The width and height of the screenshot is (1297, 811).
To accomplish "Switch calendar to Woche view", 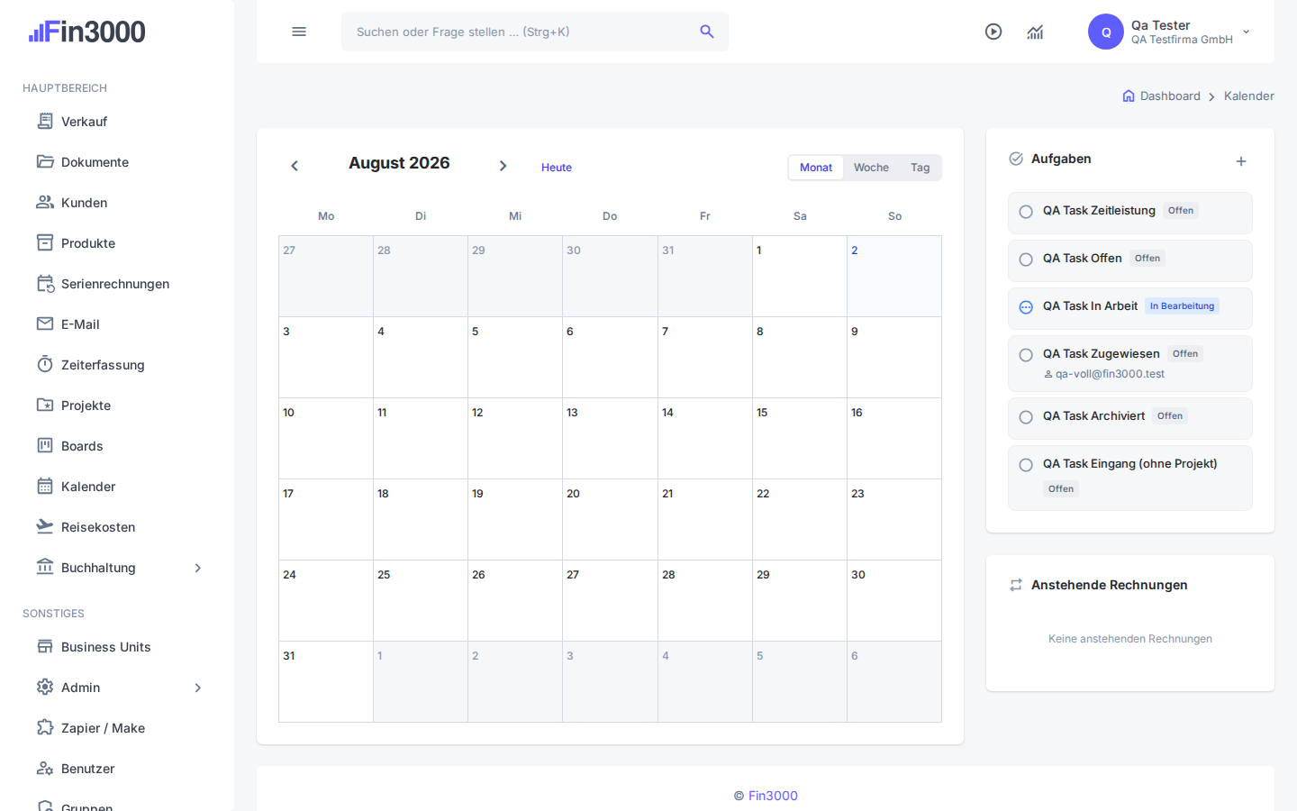I will click(x=871, y=168).
